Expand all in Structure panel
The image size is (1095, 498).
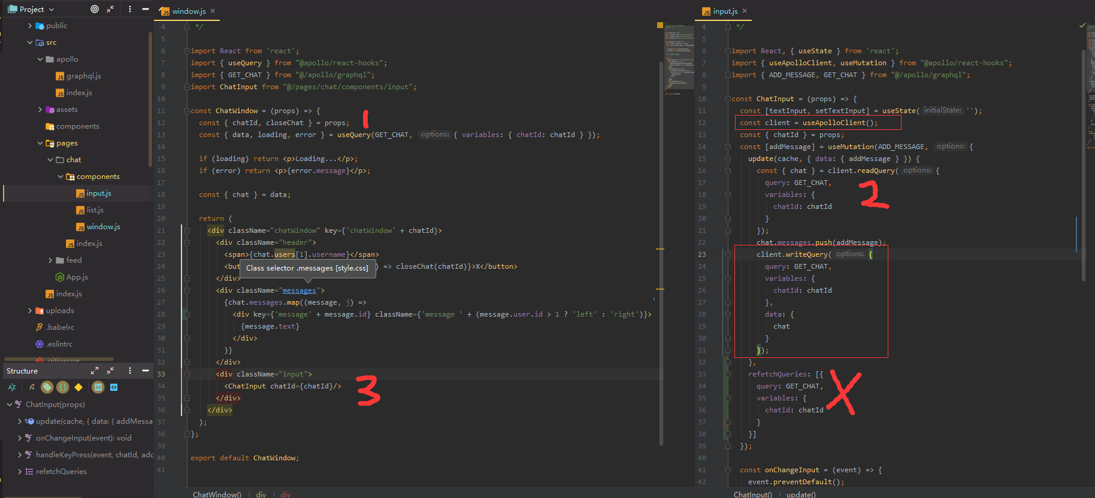point(95,371)
